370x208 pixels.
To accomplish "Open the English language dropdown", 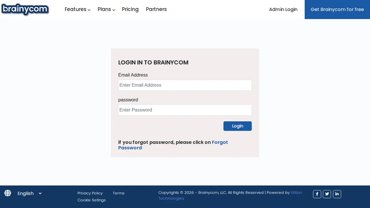I will click(29, 194).
